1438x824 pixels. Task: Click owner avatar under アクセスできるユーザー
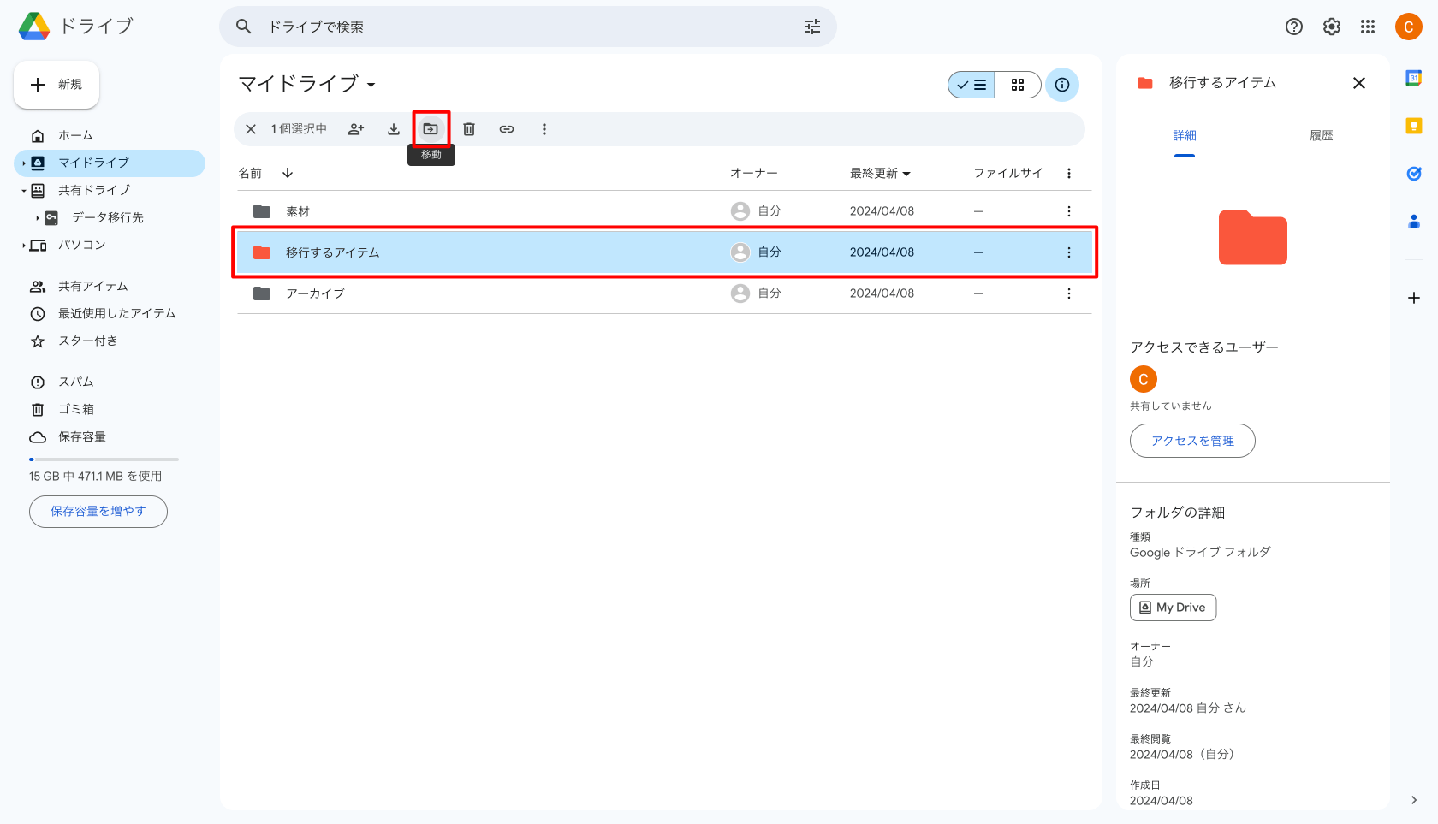(x=1144, y=379)
